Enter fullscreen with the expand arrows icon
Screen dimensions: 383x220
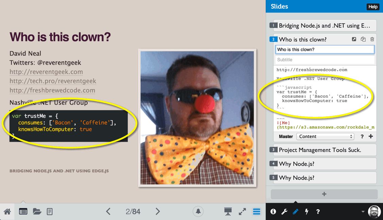pos(242,211)
